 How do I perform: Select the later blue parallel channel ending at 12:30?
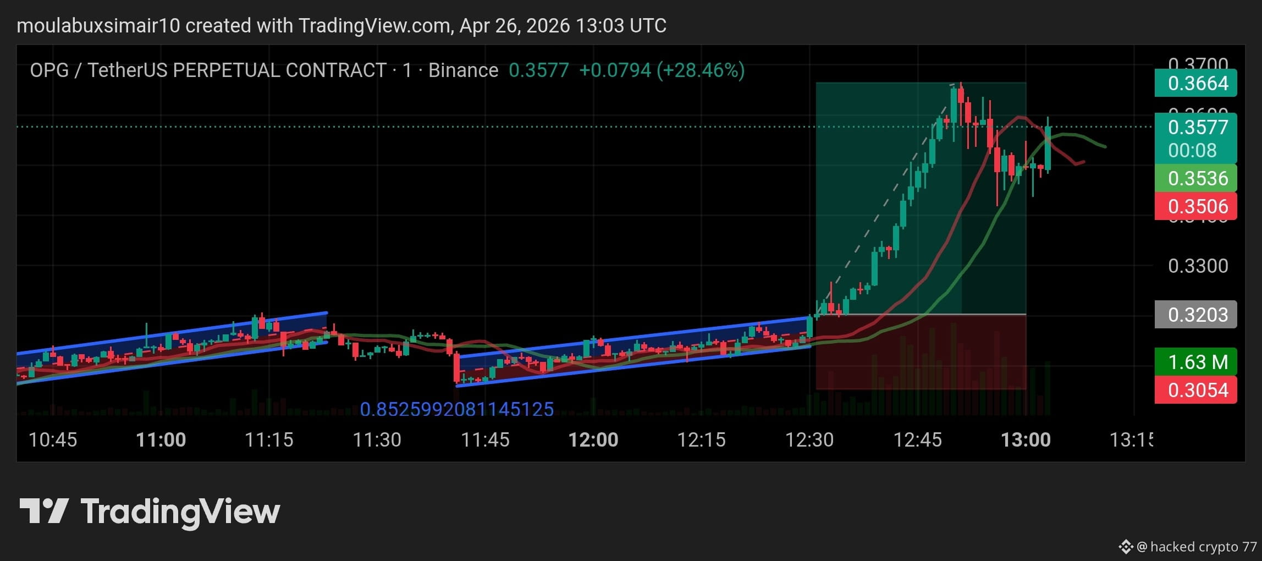click(633, 351)
